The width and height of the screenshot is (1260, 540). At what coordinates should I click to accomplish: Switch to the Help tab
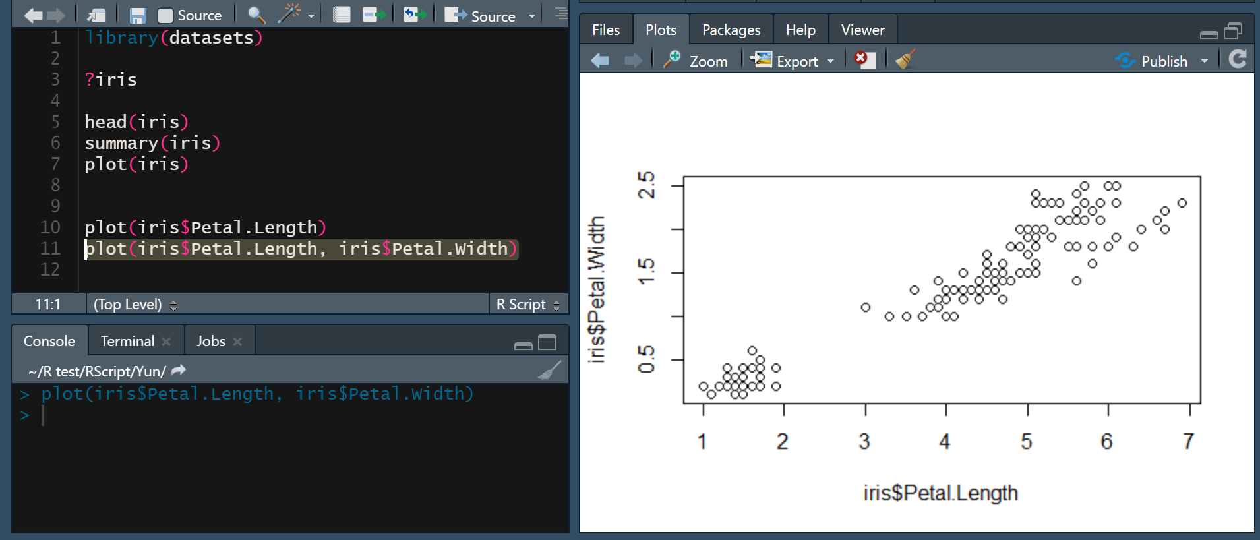coord(800,30)
